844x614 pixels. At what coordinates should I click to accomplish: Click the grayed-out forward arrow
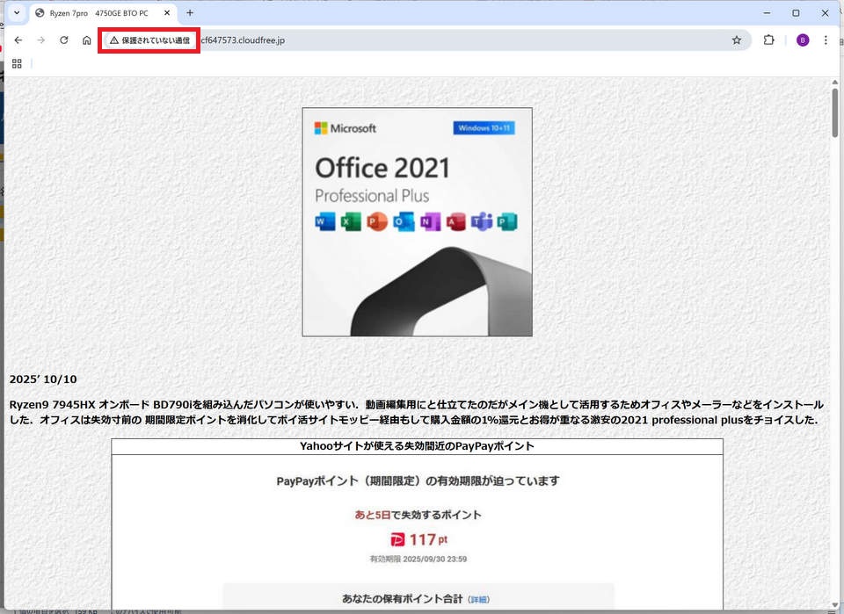tap(40, 40)
